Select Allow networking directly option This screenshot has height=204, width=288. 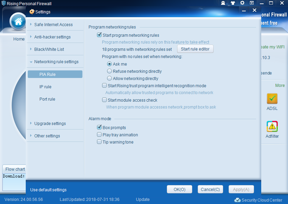[110, 78]
